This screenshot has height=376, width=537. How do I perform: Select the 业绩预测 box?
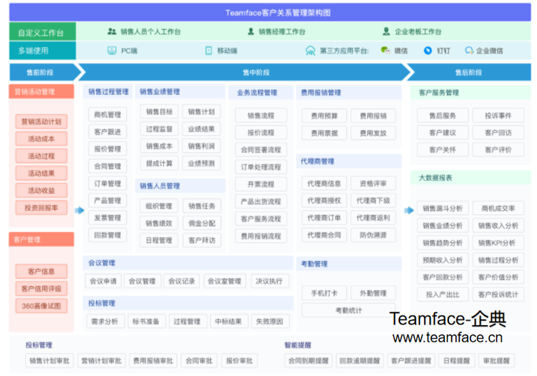(201, 163)
